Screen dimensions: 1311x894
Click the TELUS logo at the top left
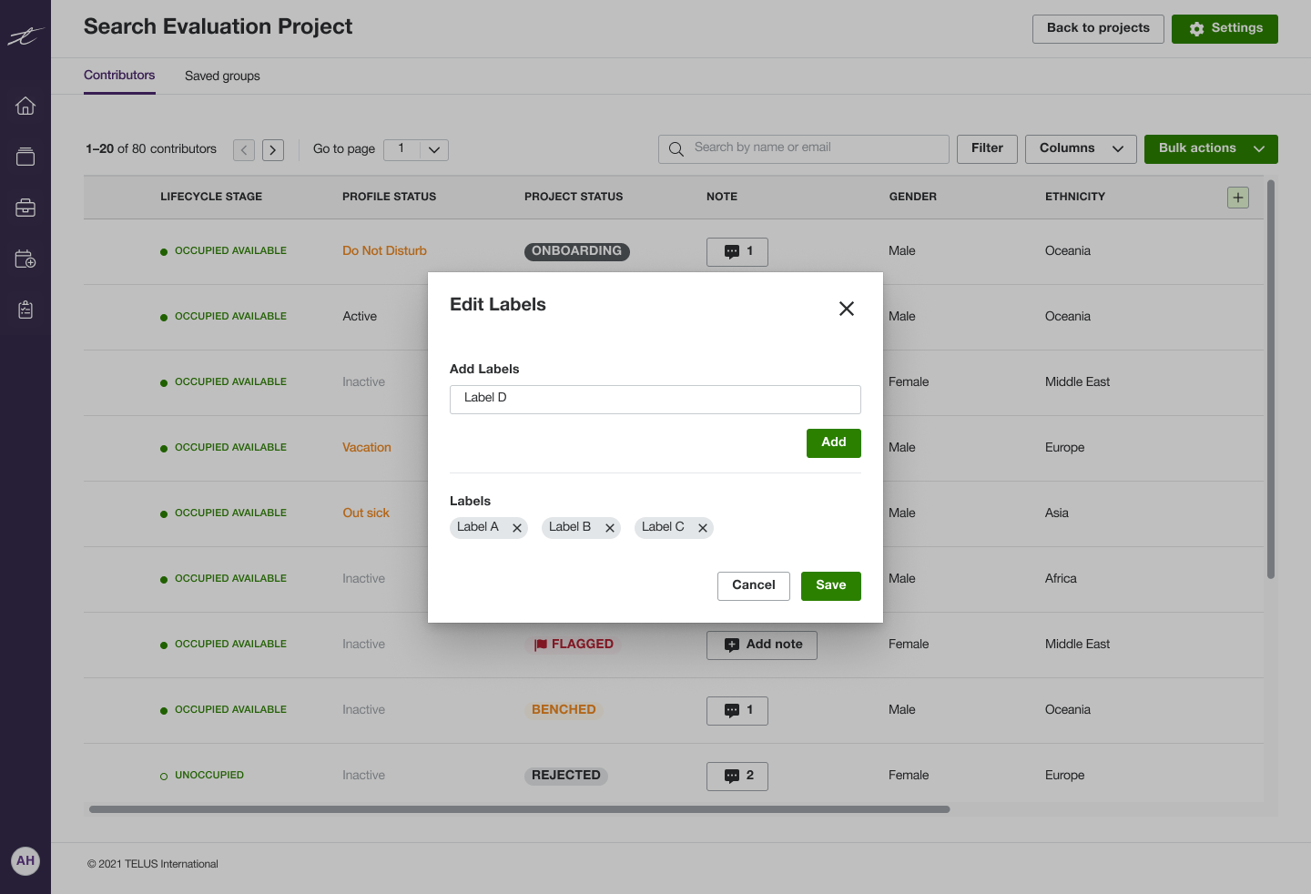25,36
